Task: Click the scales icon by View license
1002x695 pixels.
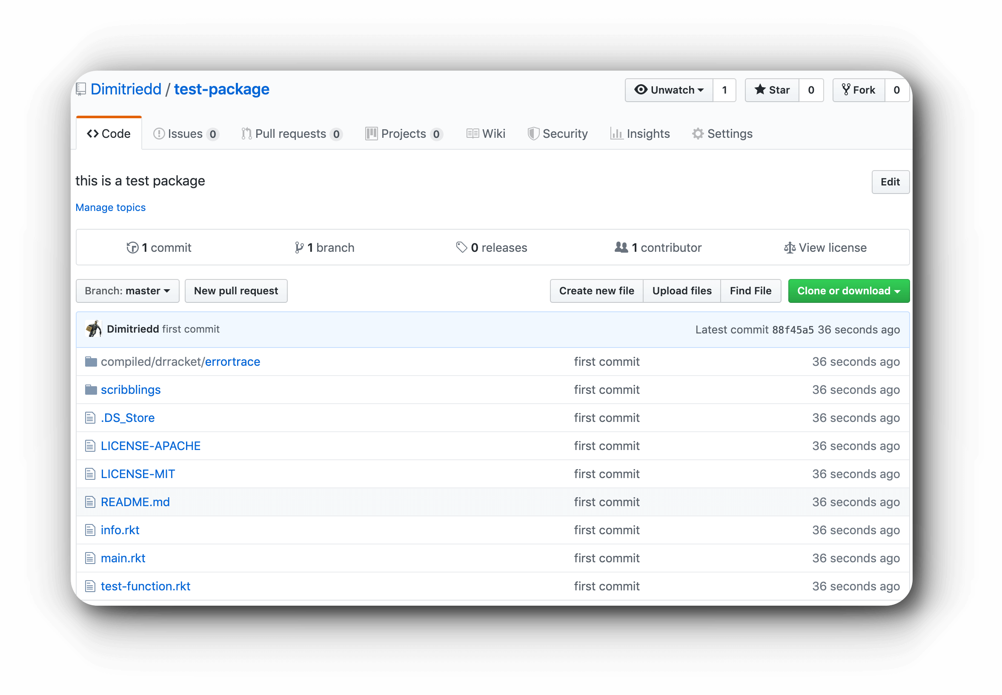Action: click(x=789, y=248)
